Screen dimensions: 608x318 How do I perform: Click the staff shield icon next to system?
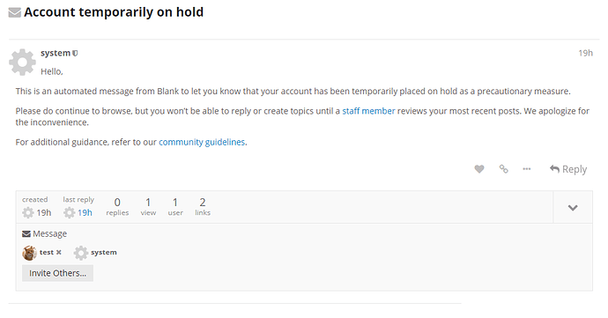tap(75, 53)
